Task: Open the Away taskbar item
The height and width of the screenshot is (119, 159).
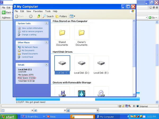Action: [x=58, y=117]
